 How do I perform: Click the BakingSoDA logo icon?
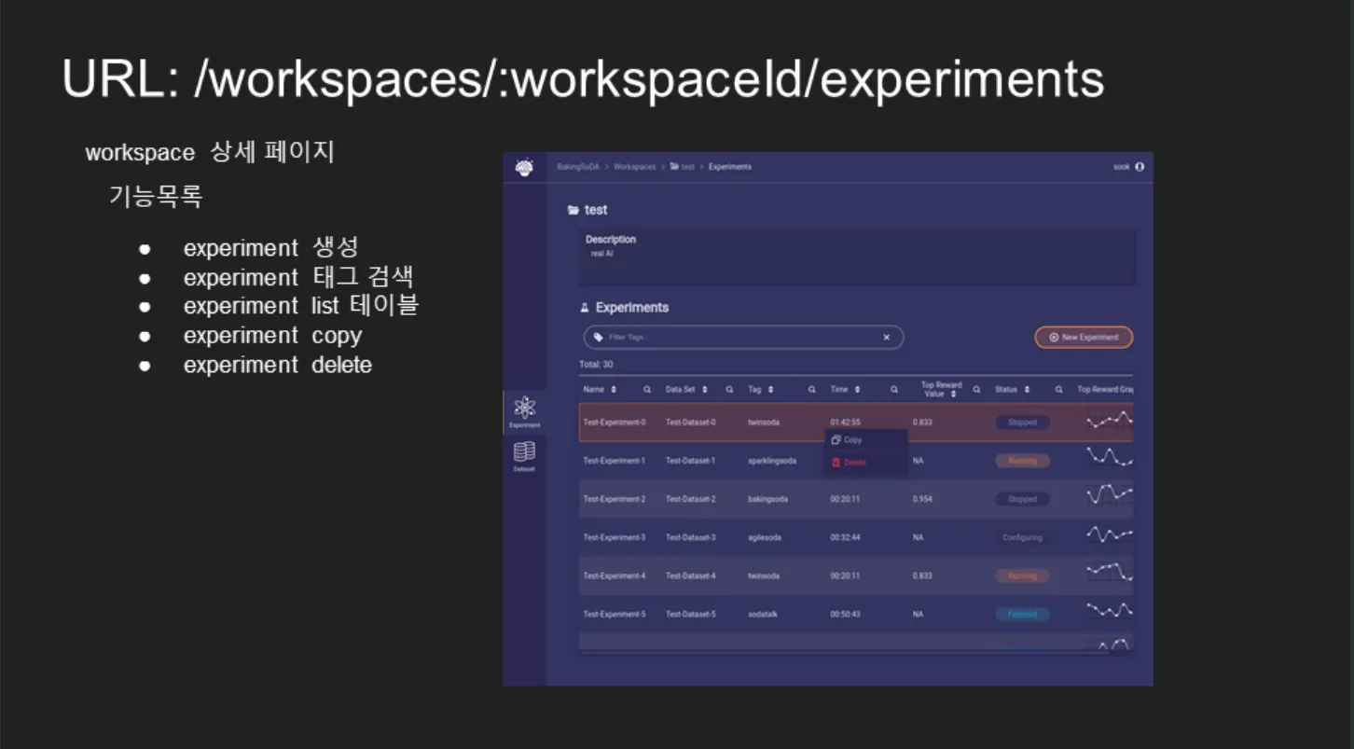point(524,168)
